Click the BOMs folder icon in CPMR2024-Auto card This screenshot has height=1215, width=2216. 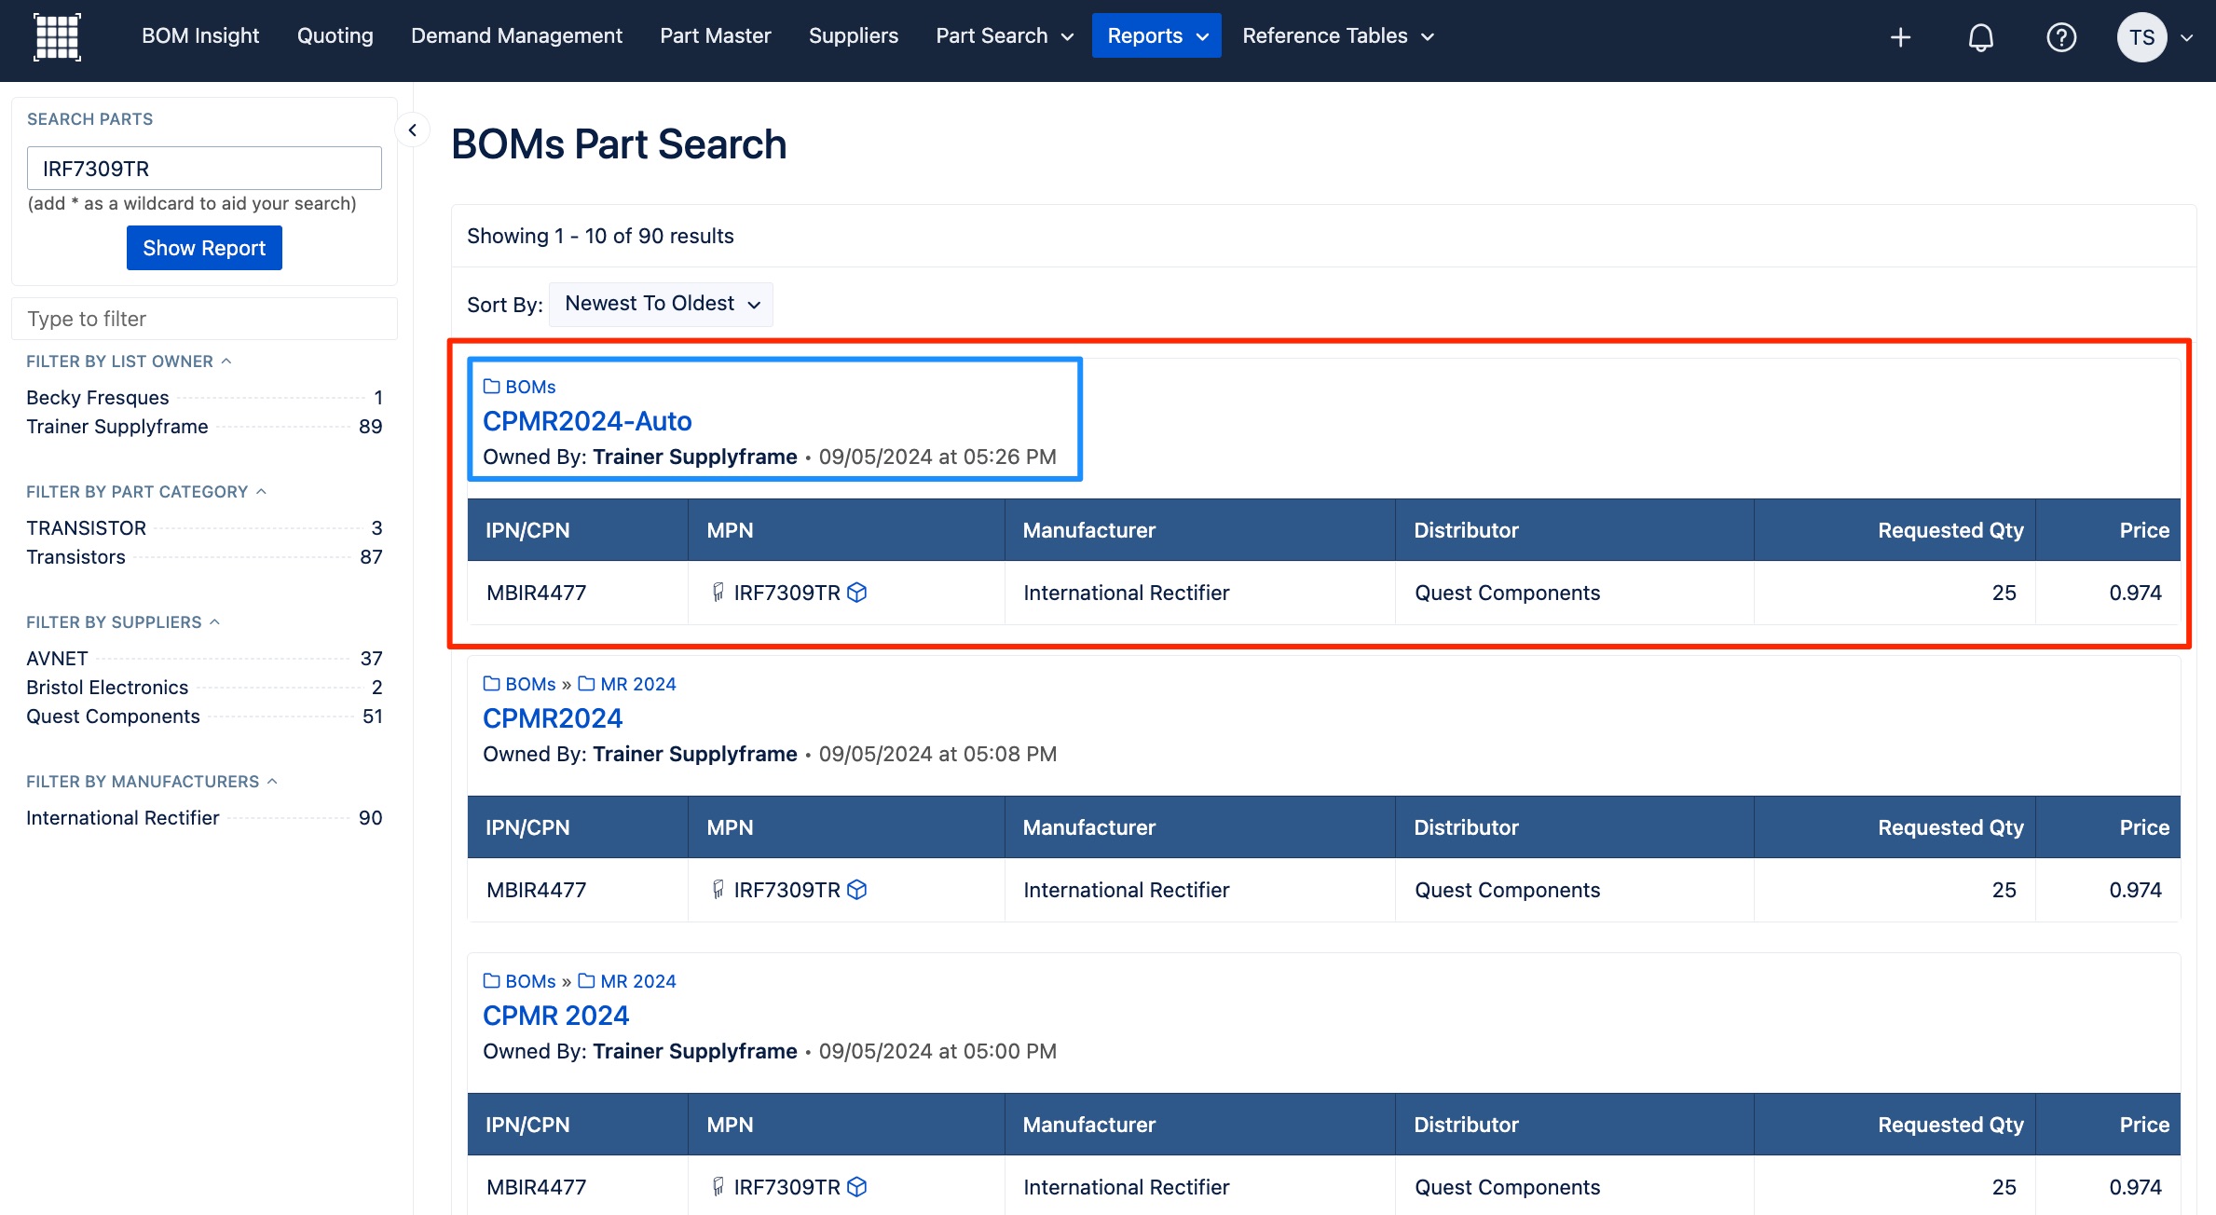click(491, 387)
